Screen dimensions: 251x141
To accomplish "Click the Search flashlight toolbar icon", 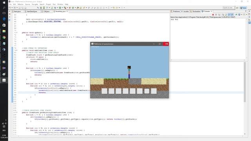I will (84, 8).
